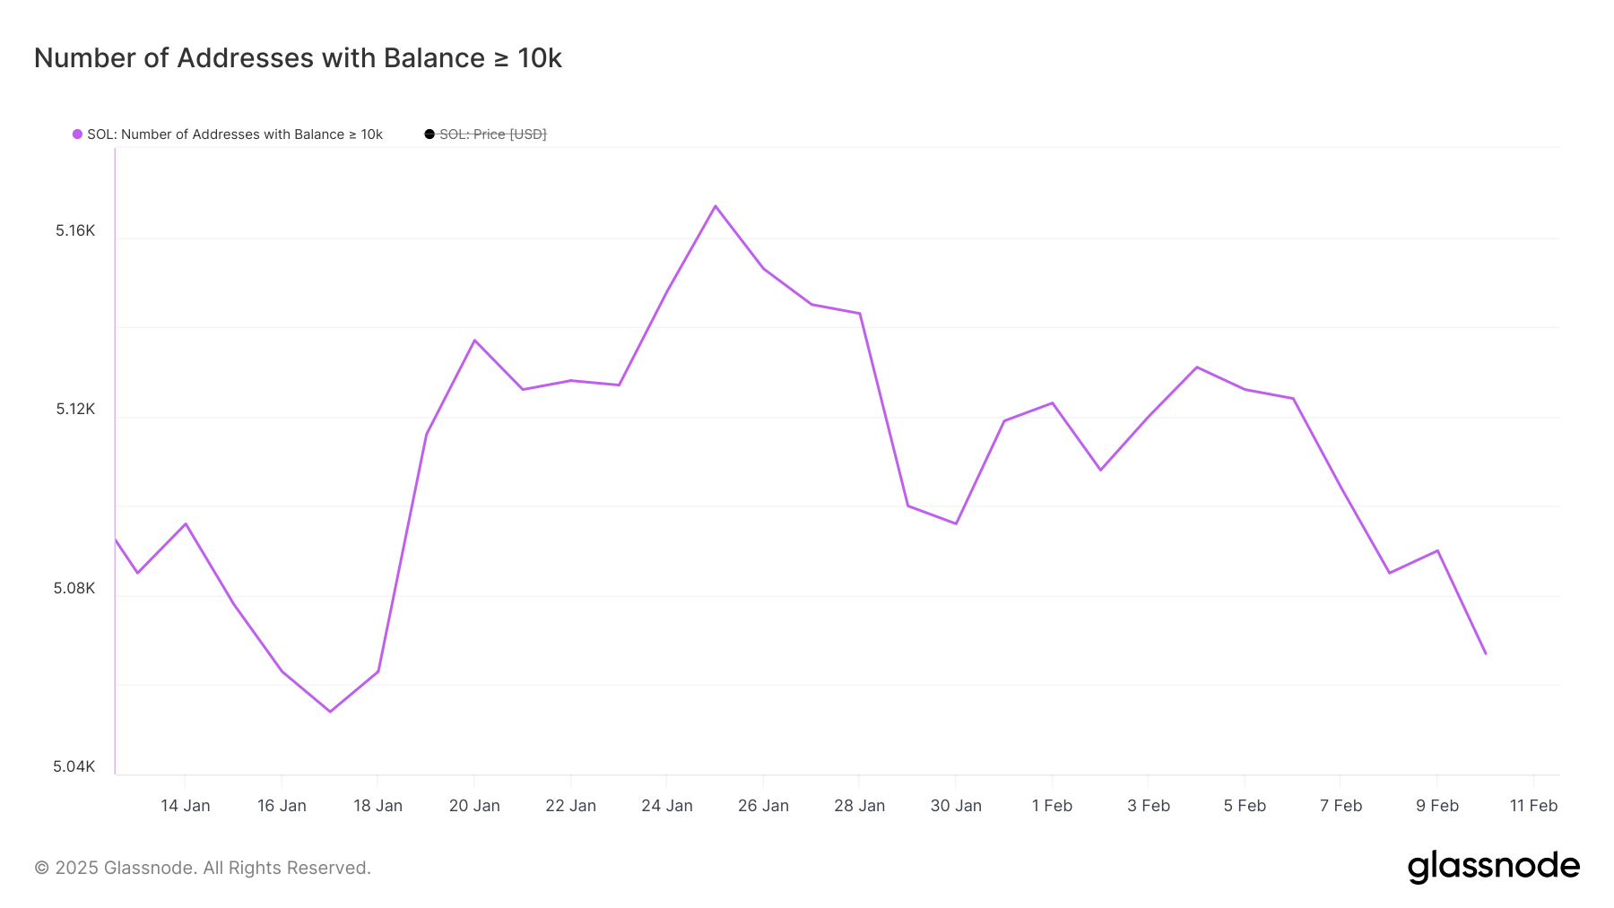
Task: Select the line's lowest point near 17 Jan
Action: pos(330,712)
